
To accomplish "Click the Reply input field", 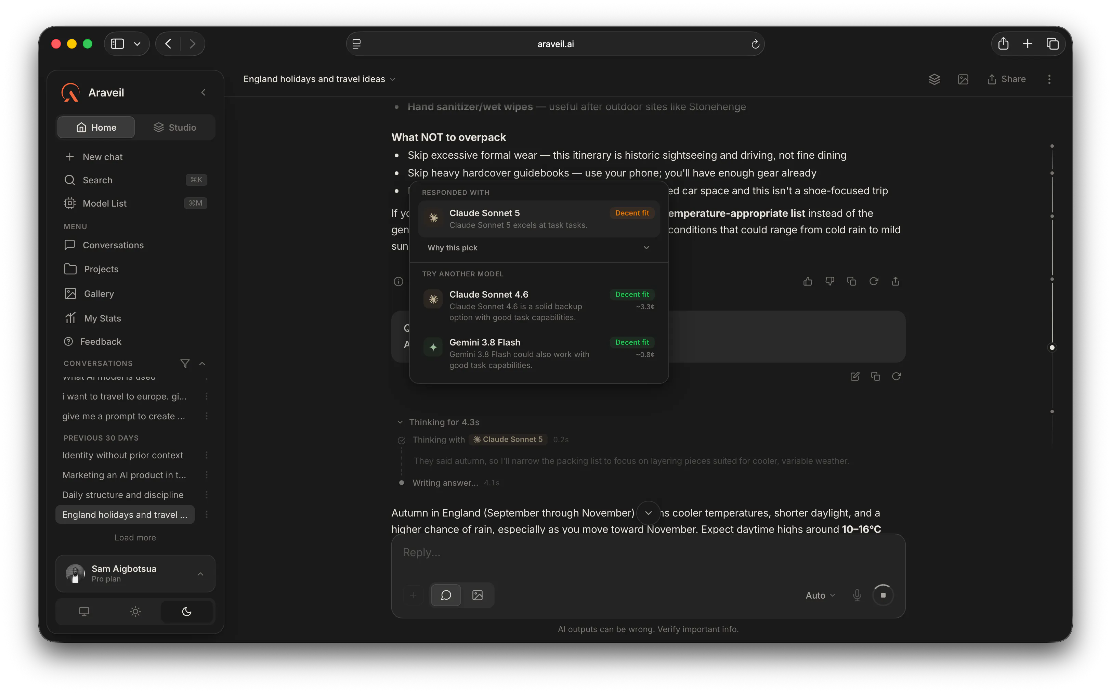I will click(648, 553).
